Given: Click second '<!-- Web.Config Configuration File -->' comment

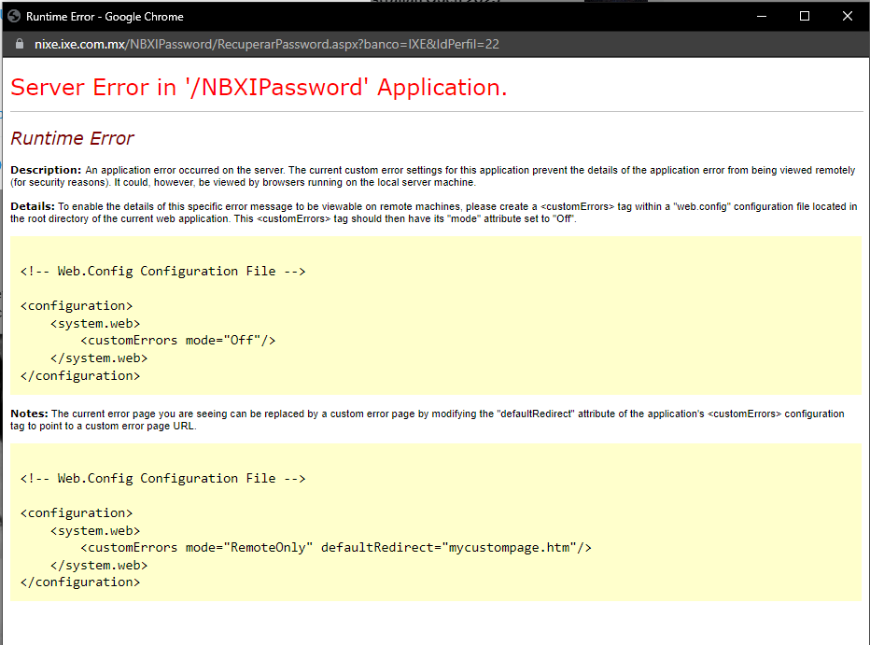Looking at the screenshot, I should tap(163, 478).
